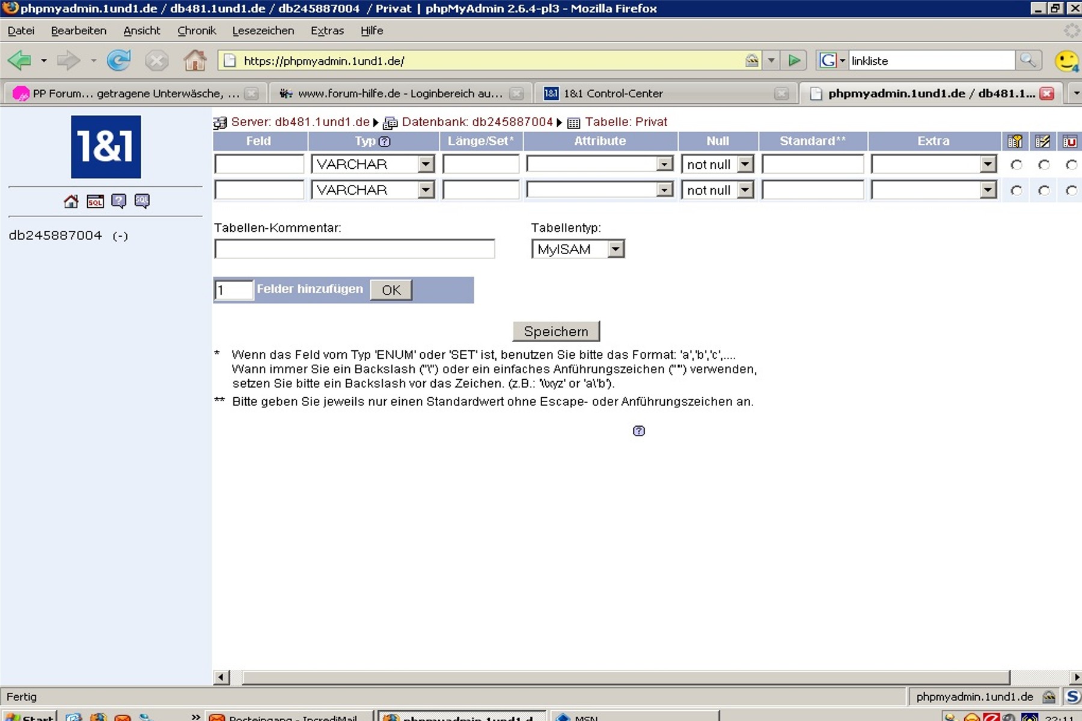The height and width of the screenshot is (721, 1082).
Task: Select unique radio in first row
Action: click(1071, 165)
